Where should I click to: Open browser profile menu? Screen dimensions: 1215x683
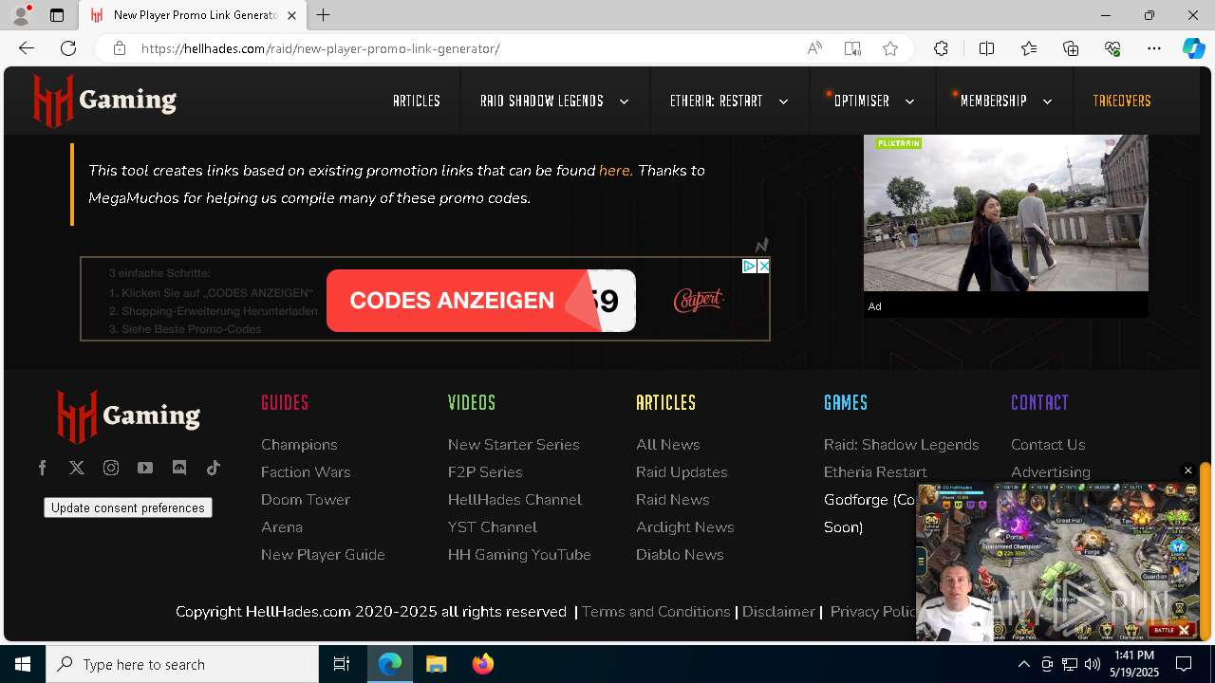pyautogui.click(x=21, y=15)
